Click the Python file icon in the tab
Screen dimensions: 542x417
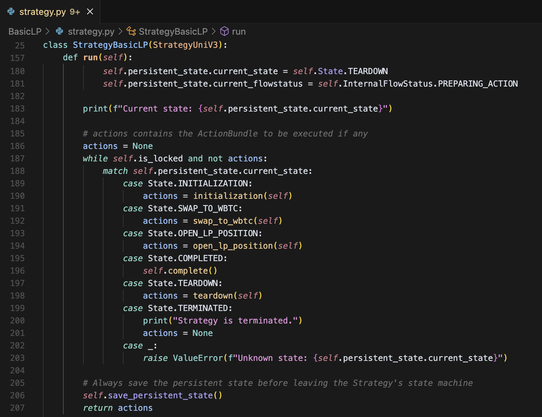11,12
